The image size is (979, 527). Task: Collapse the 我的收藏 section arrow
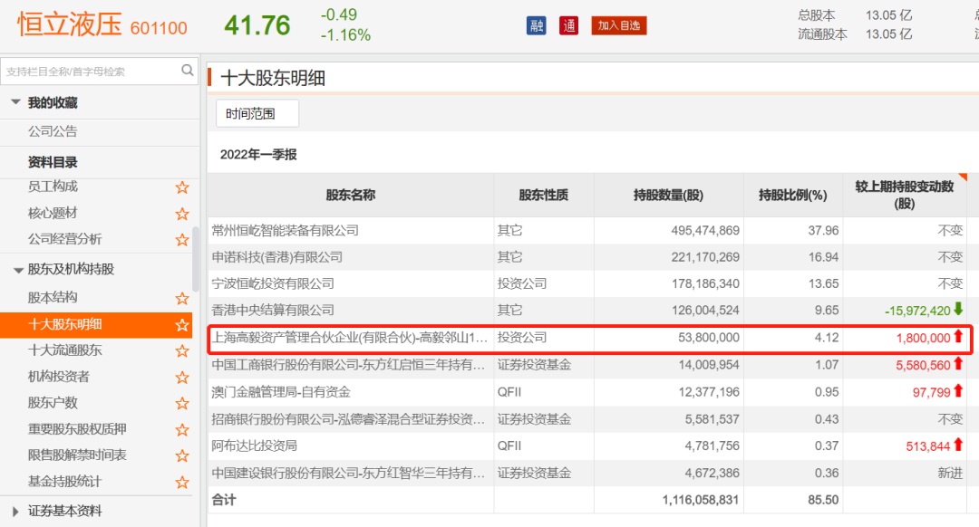(x=15, y=101)
